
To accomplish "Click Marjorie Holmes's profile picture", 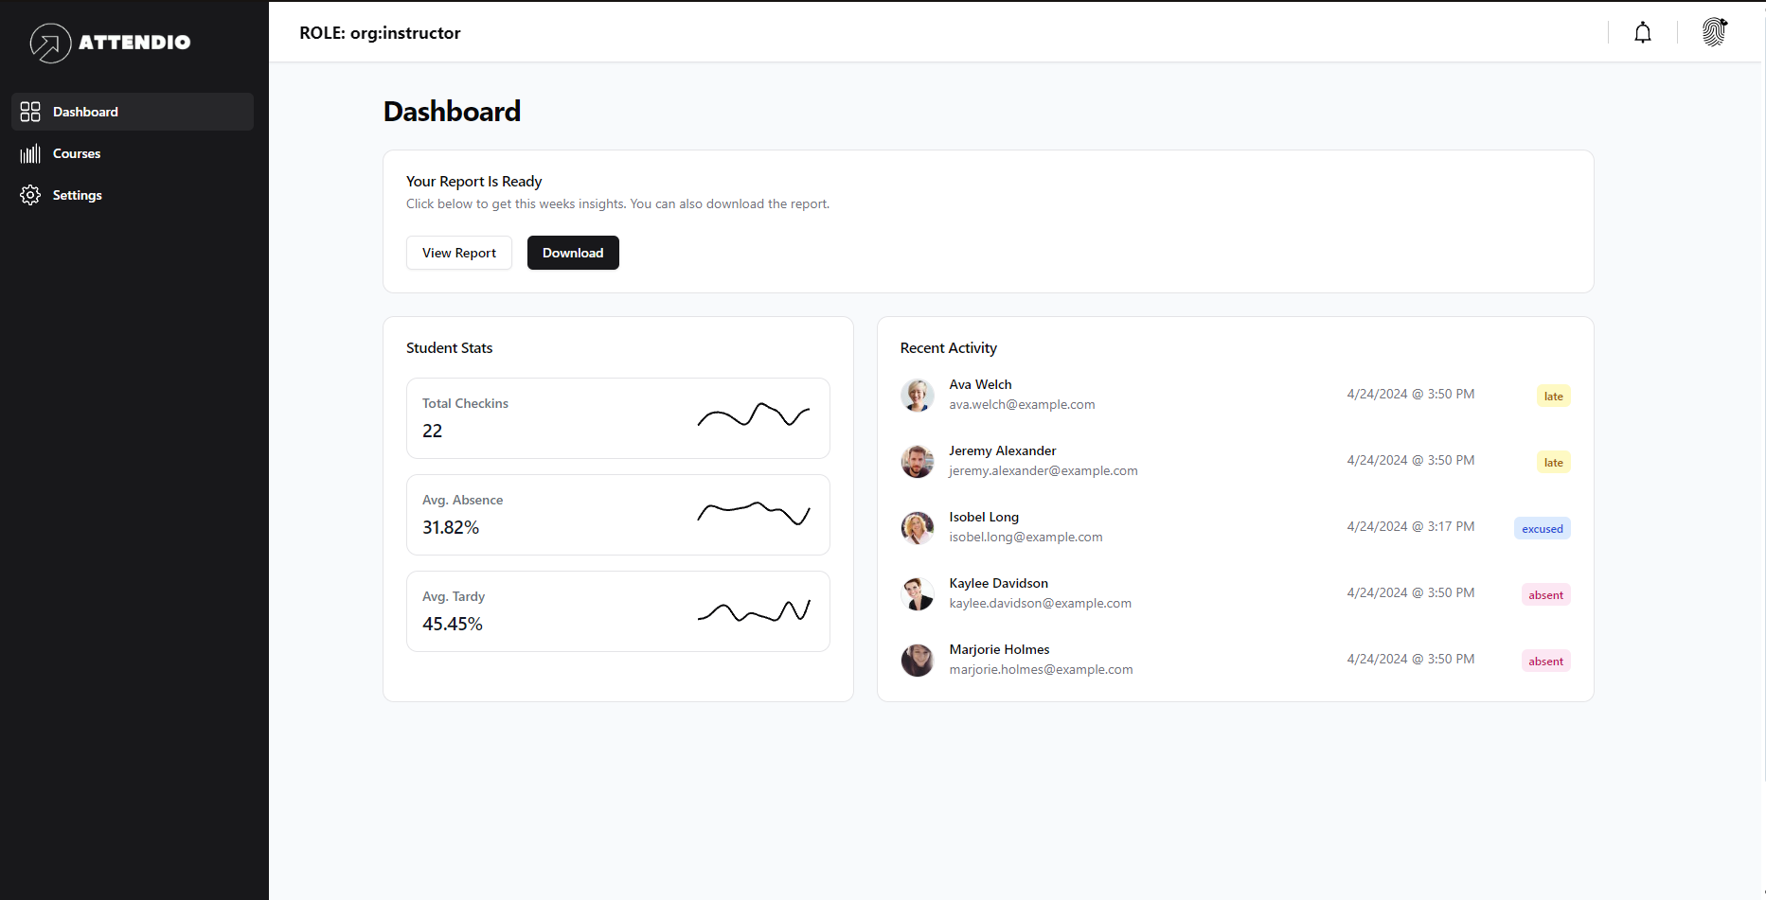I will pos(917,661).
